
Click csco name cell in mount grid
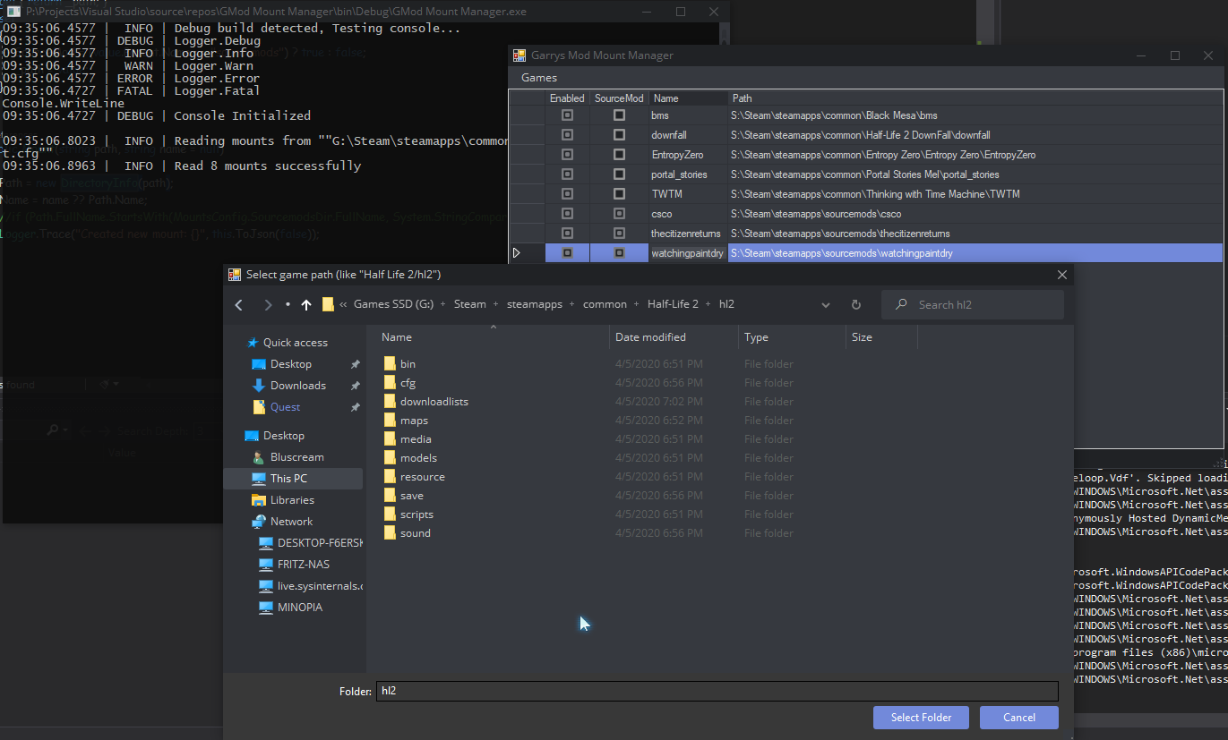tap(688, 214)
